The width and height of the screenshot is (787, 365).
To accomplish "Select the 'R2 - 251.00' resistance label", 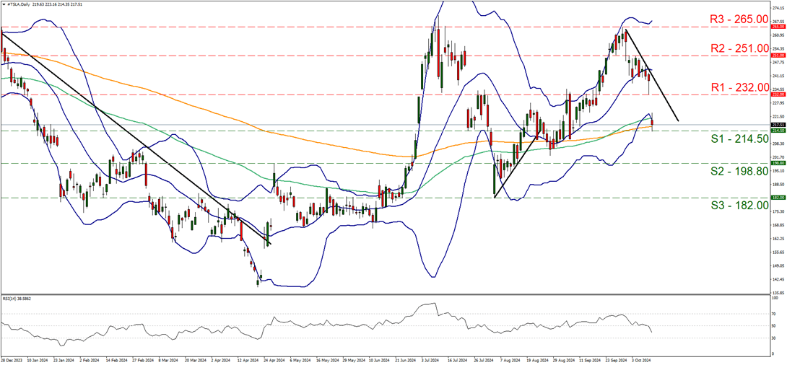I will pos(739,48).
